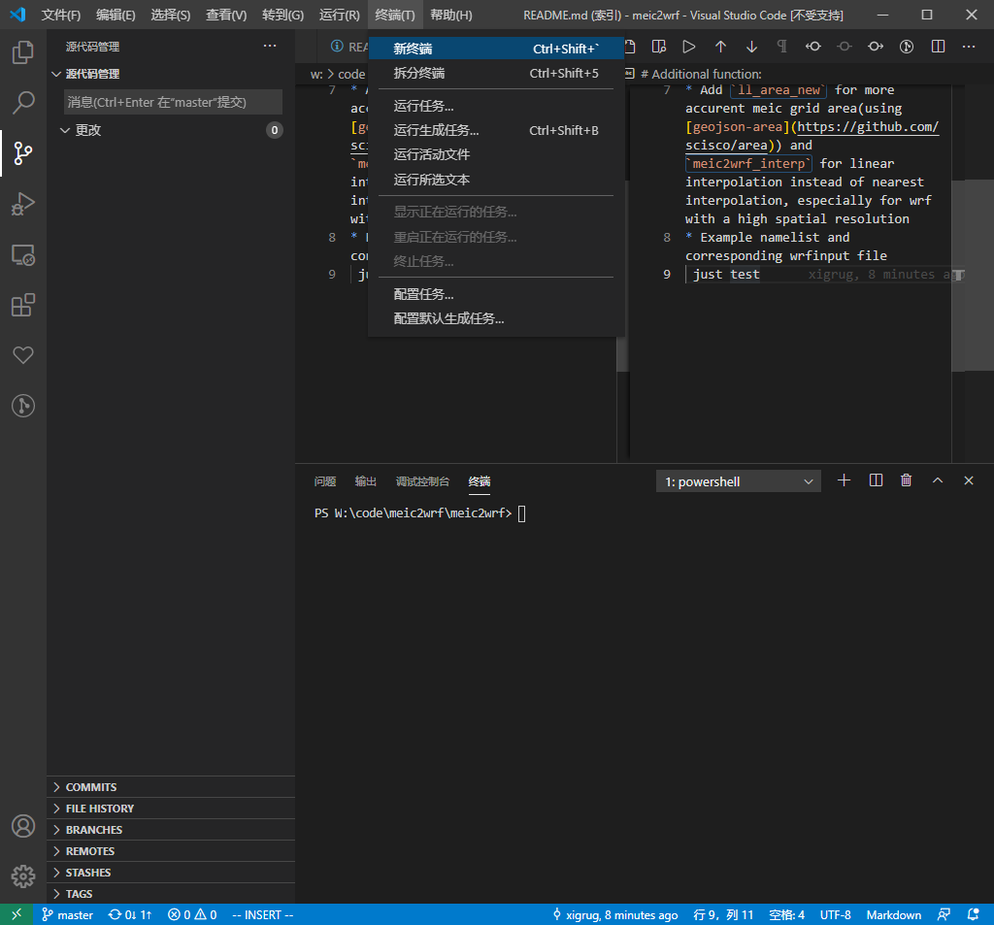Switch to the 输出 panel tab
This screenshot has height=925, width=994.
pos(365,481)
